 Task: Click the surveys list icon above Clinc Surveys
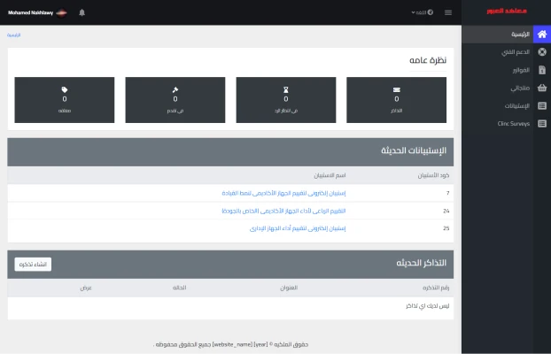point(541,105)
